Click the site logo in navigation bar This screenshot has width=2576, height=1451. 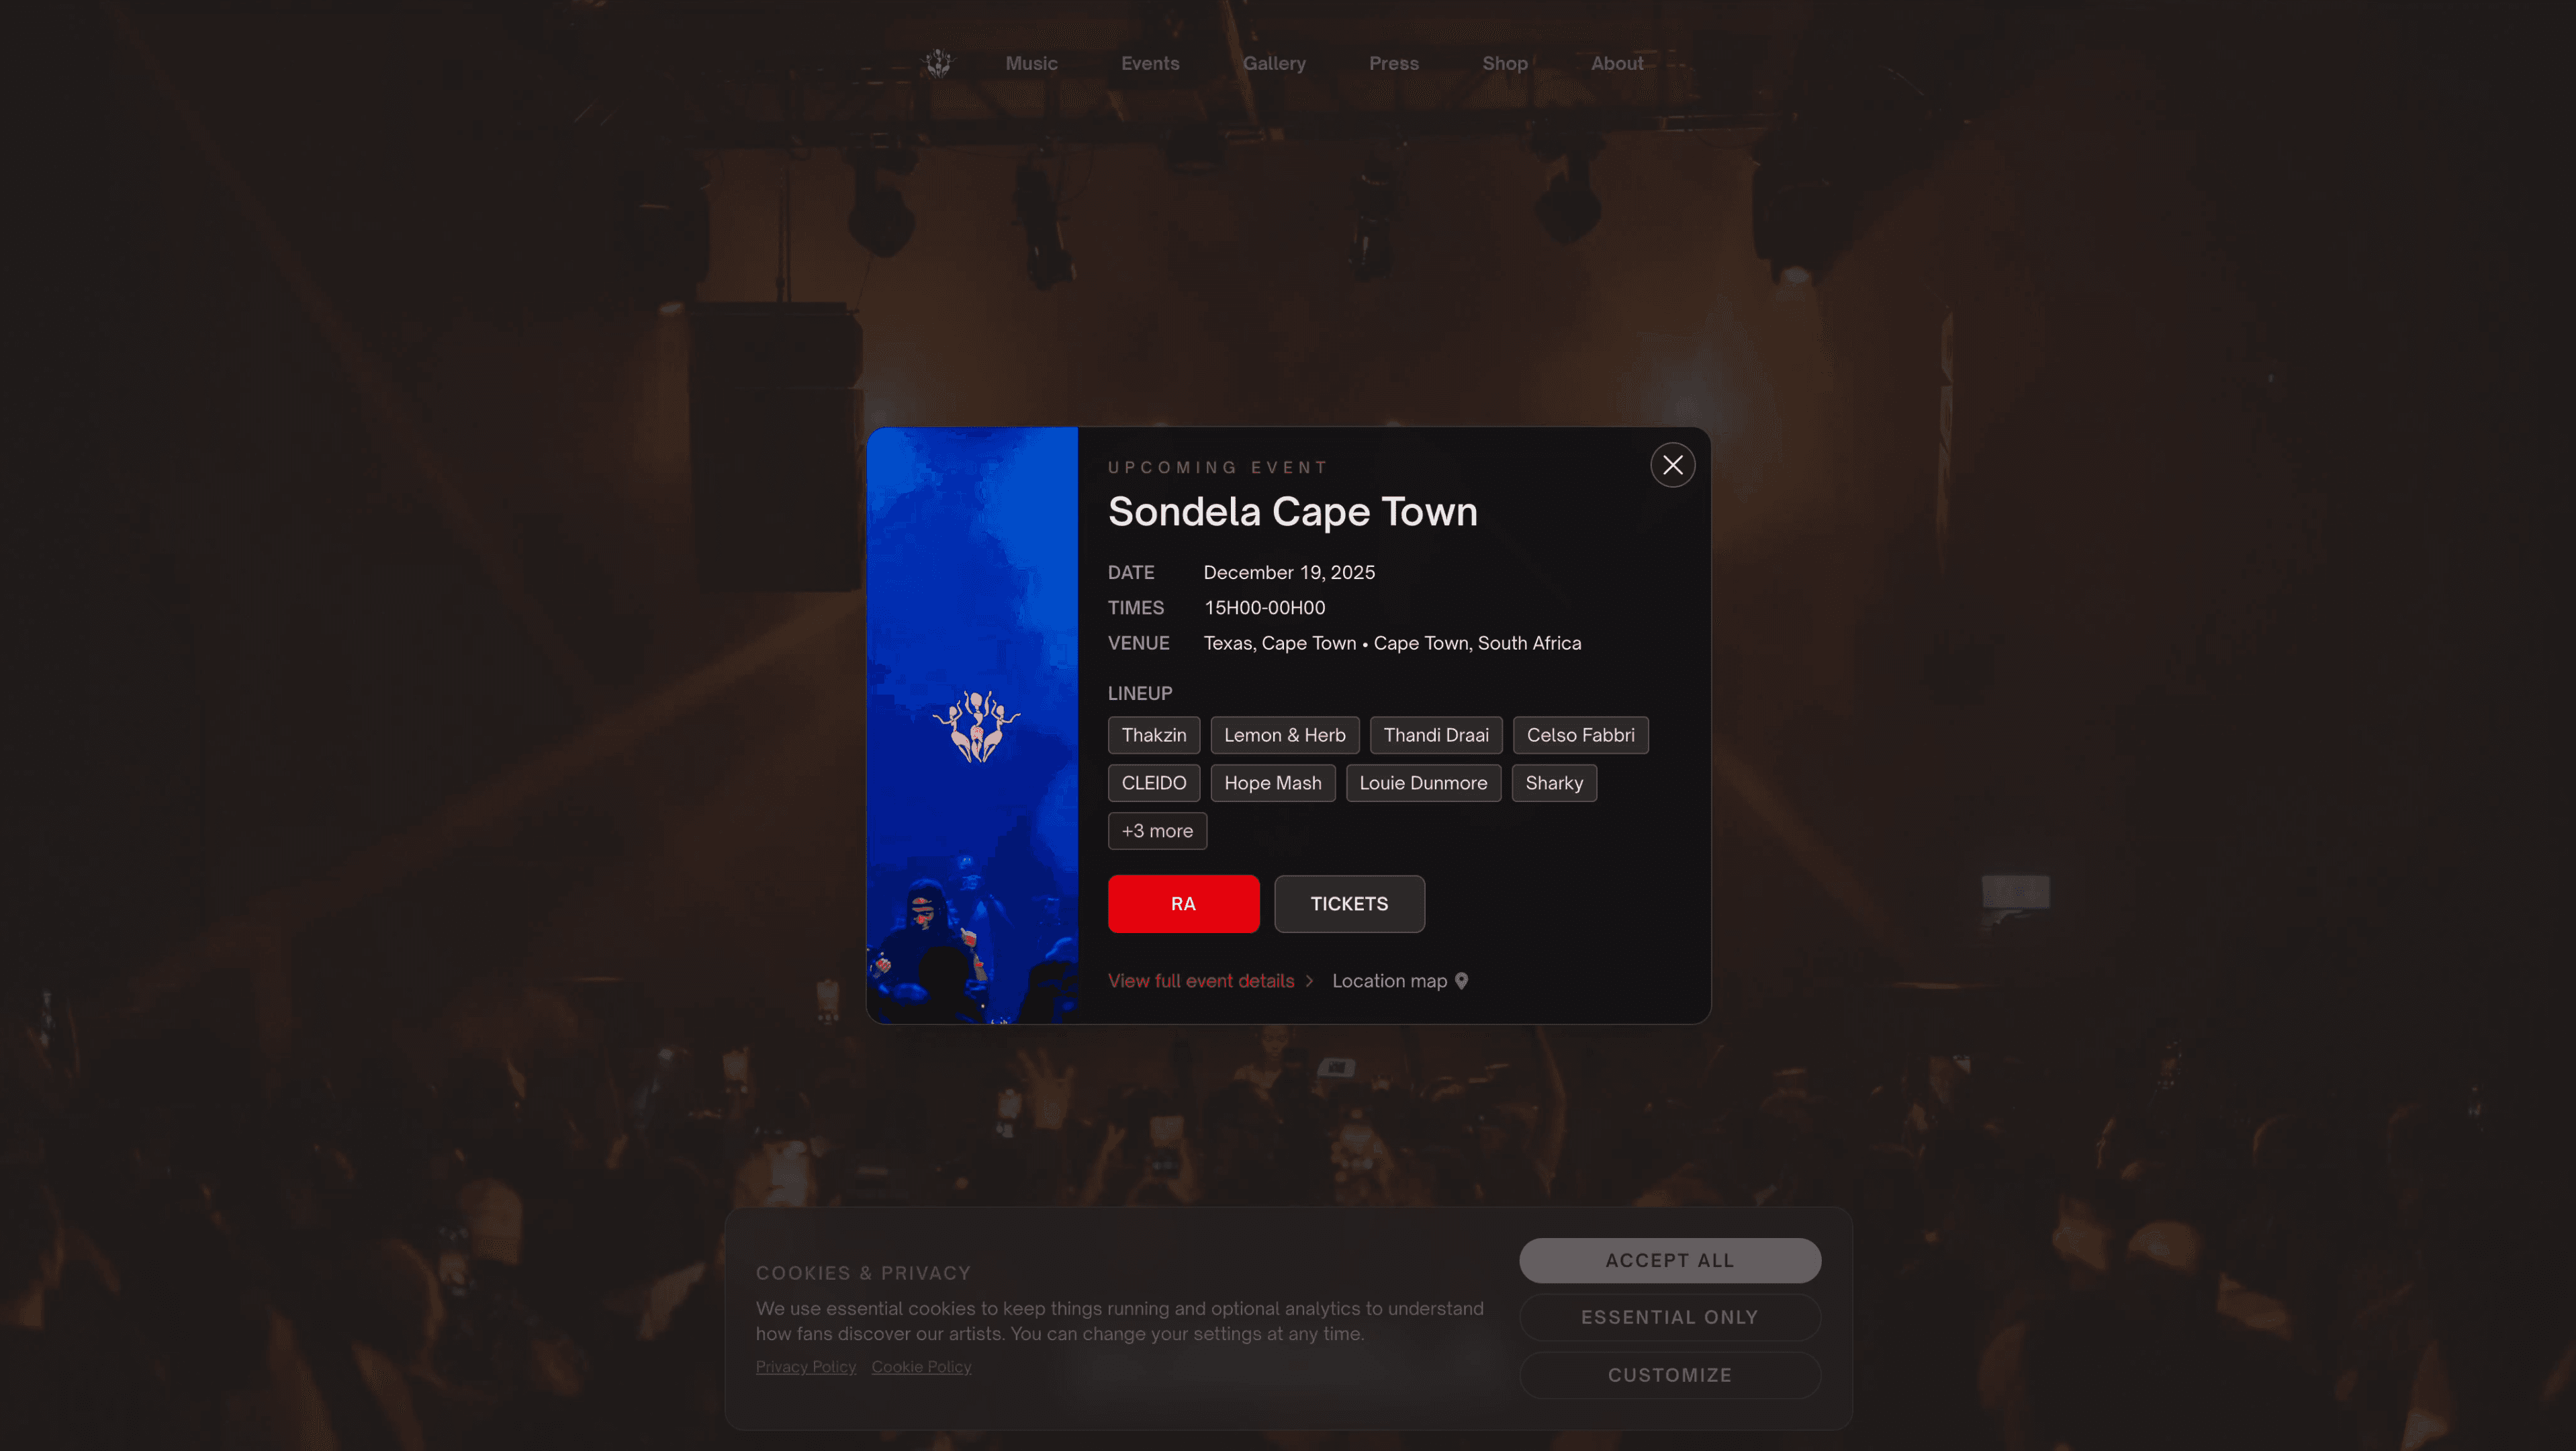coord(938,63)
